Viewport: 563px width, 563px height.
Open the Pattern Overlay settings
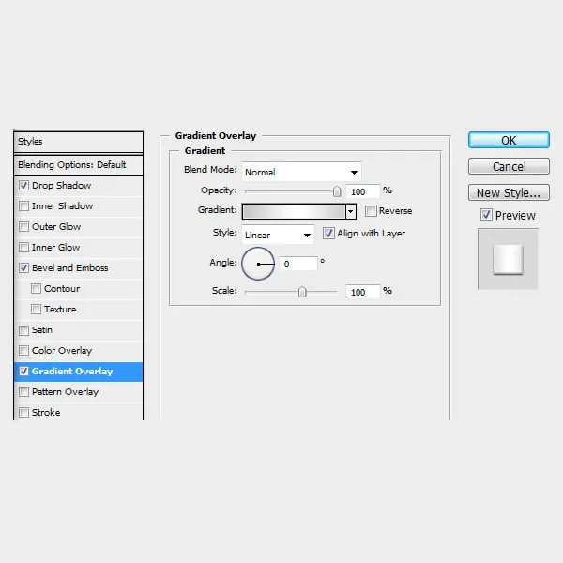65,392
